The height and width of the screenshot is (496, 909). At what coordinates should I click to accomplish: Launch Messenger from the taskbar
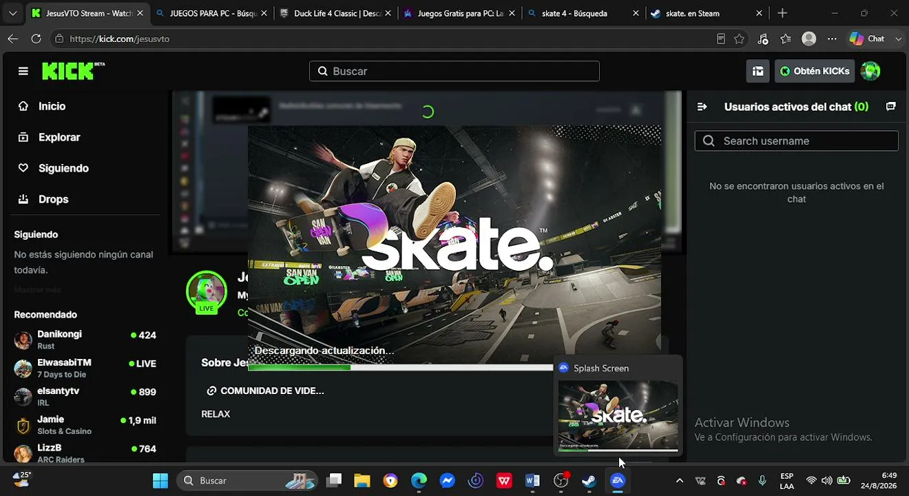click(x=448, y=481)
